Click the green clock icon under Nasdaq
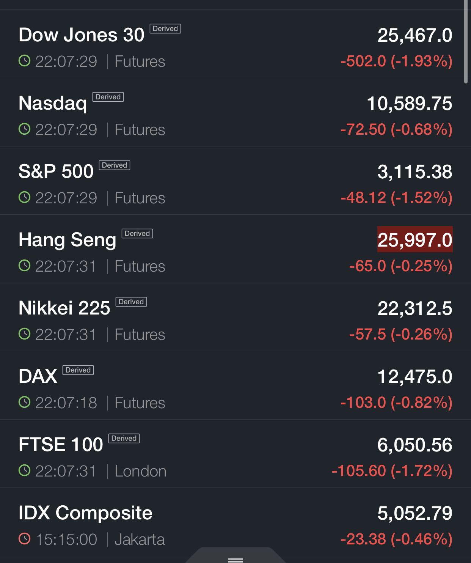 [x=24, y=129]
